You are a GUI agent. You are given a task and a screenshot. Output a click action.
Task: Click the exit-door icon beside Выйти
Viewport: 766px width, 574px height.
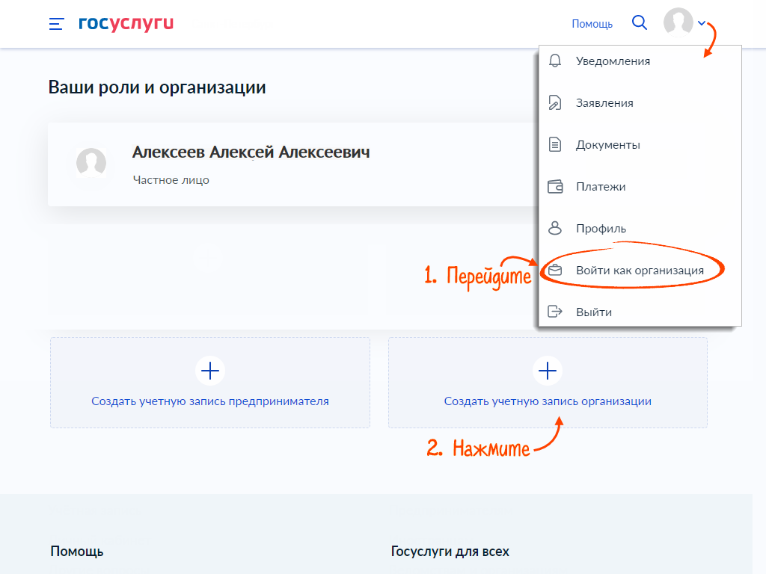(555, 312)
